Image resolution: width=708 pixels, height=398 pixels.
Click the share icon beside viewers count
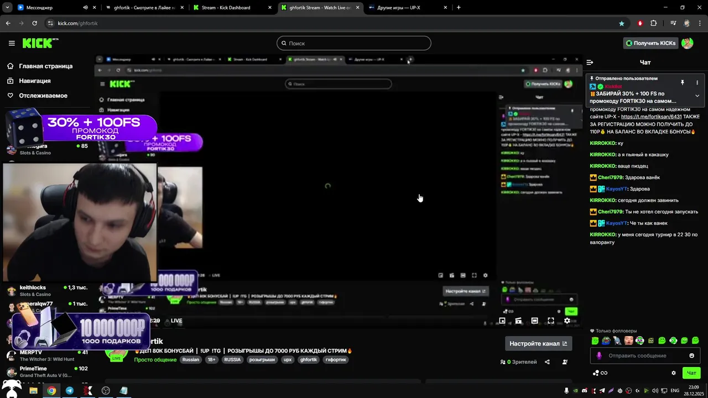(547, 362)
